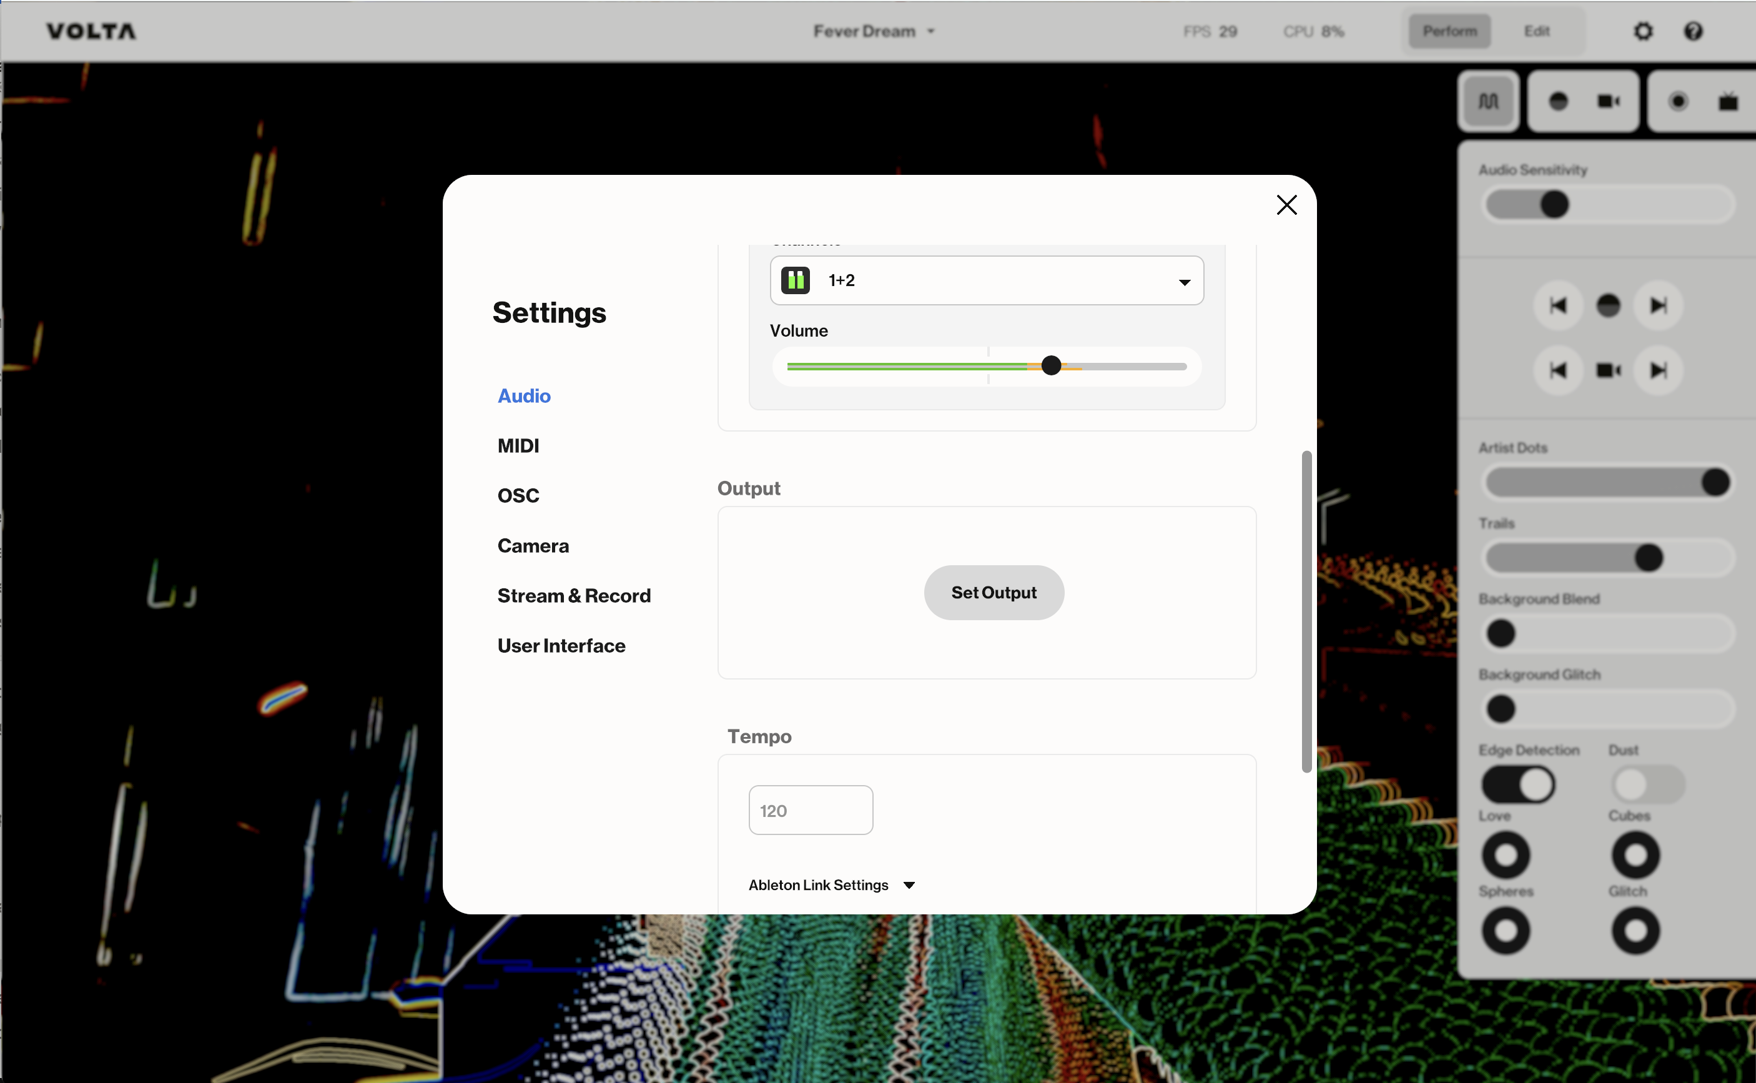Screen dimensions: 1756x1083
Task: Enable the Dust toggle
Action: point(1647,784)
